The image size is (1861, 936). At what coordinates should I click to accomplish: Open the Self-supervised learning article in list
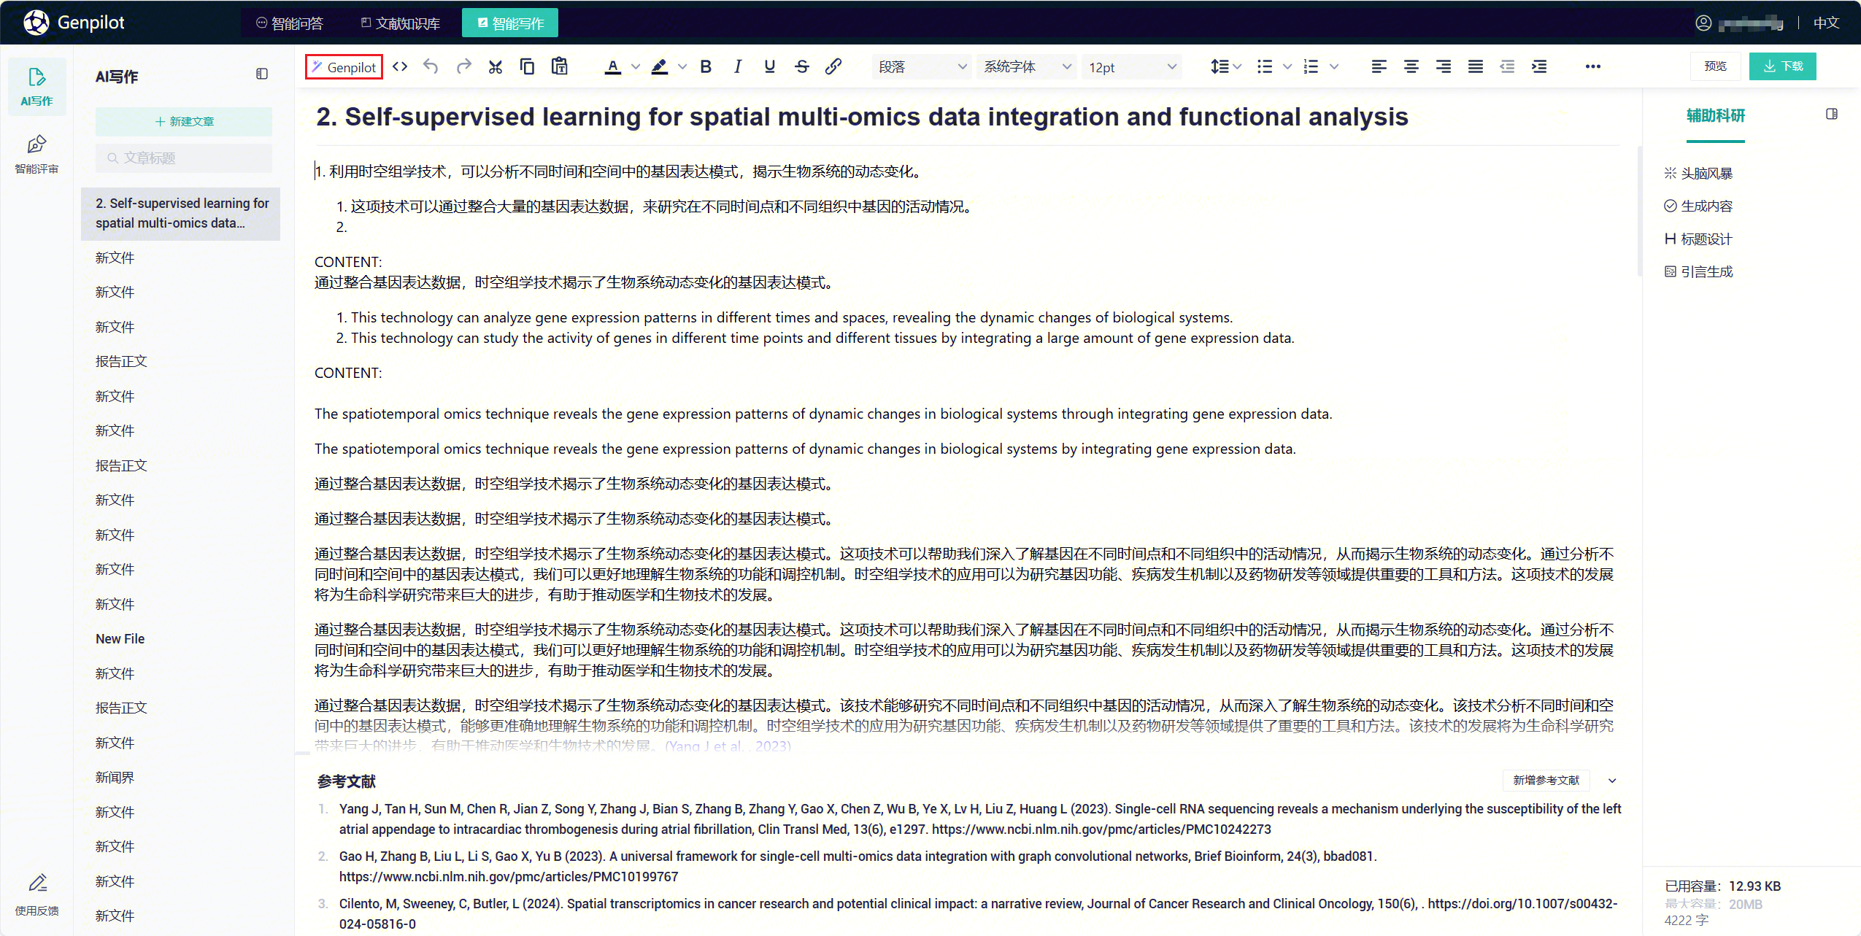tap(181, 214)
